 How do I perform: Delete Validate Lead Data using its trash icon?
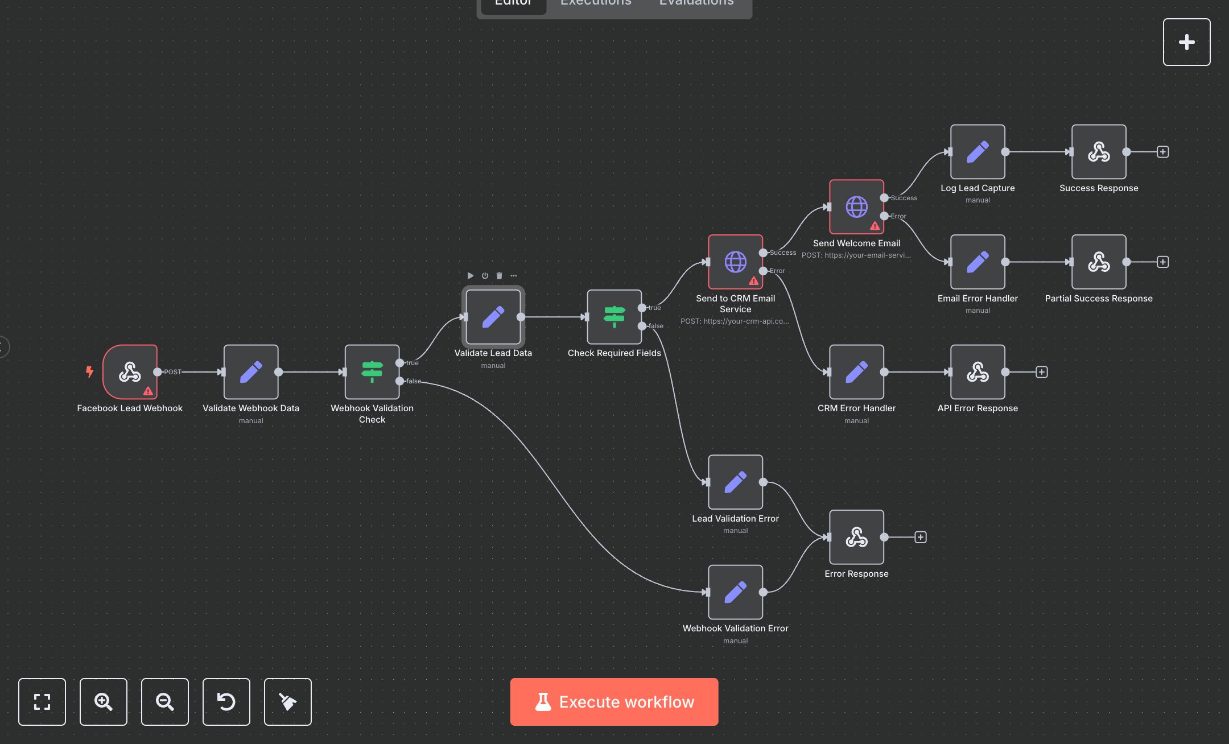coord(499,275)
